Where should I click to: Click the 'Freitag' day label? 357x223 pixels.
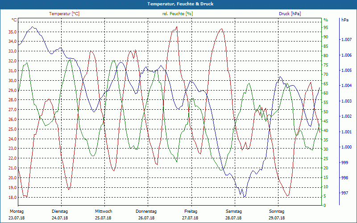click(191, 211)
